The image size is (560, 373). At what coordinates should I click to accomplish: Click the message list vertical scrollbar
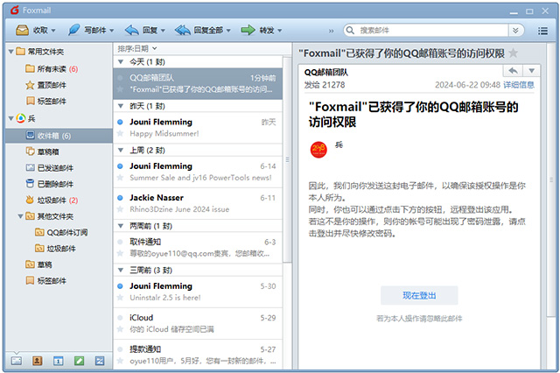[x=287, y=159]
